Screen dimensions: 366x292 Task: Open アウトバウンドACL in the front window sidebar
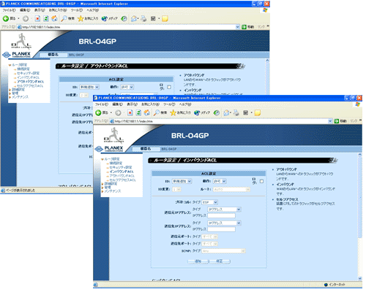tap(122, 176)
